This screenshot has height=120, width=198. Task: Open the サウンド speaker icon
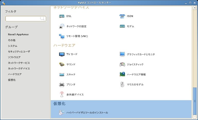coord(62,64)
